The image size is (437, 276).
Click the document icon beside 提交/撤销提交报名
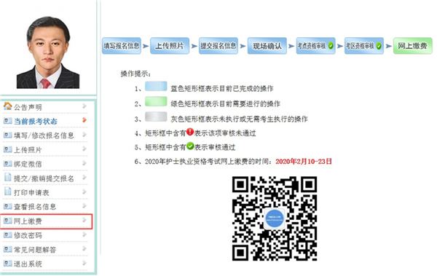point(7,177)
